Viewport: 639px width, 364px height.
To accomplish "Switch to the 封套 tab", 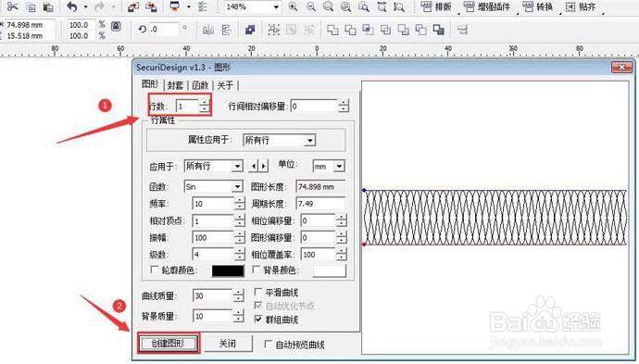I will 175,85.
